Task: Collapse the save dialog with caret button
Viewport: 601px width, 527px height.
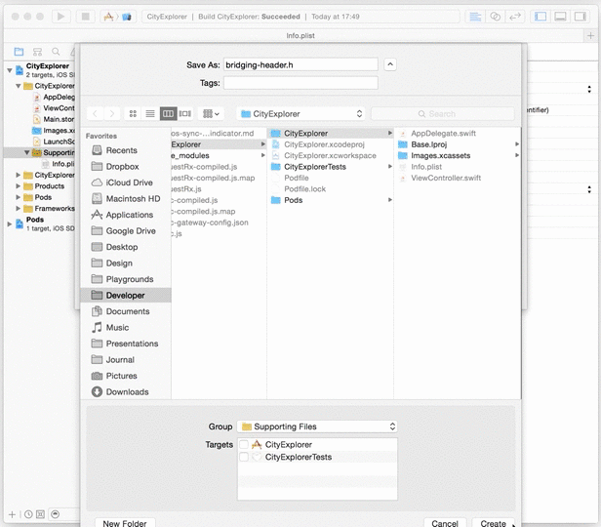Action: 390,64
